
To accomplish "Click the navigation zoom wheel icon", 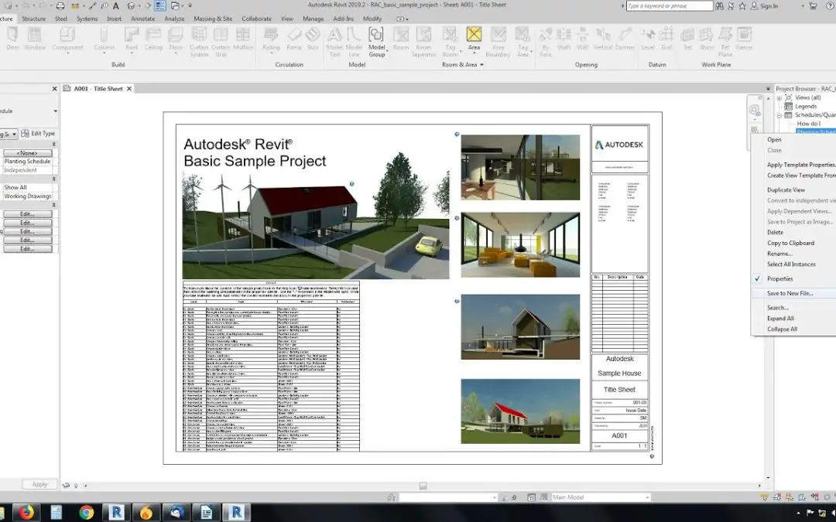I will [754, 111].
